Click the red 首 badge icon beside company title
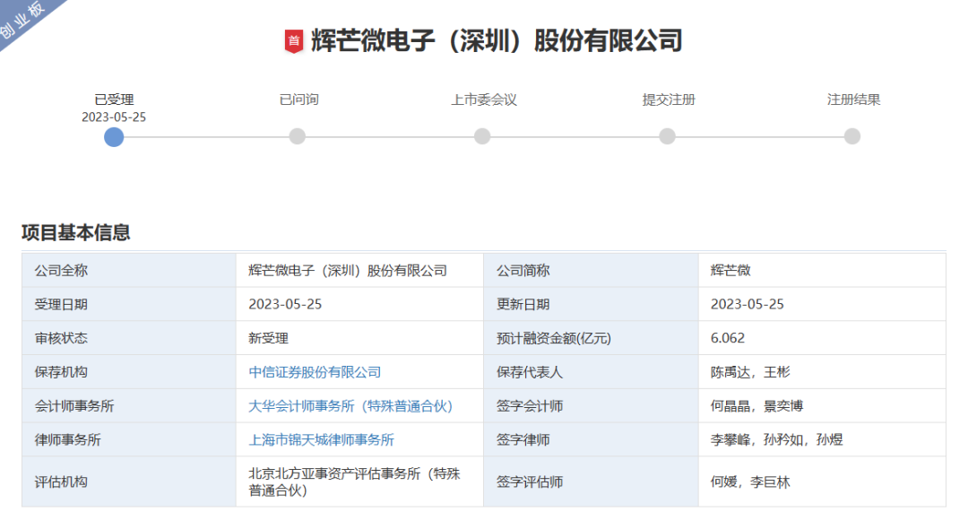This screenshot has width=968, height=512. (294, 41)
